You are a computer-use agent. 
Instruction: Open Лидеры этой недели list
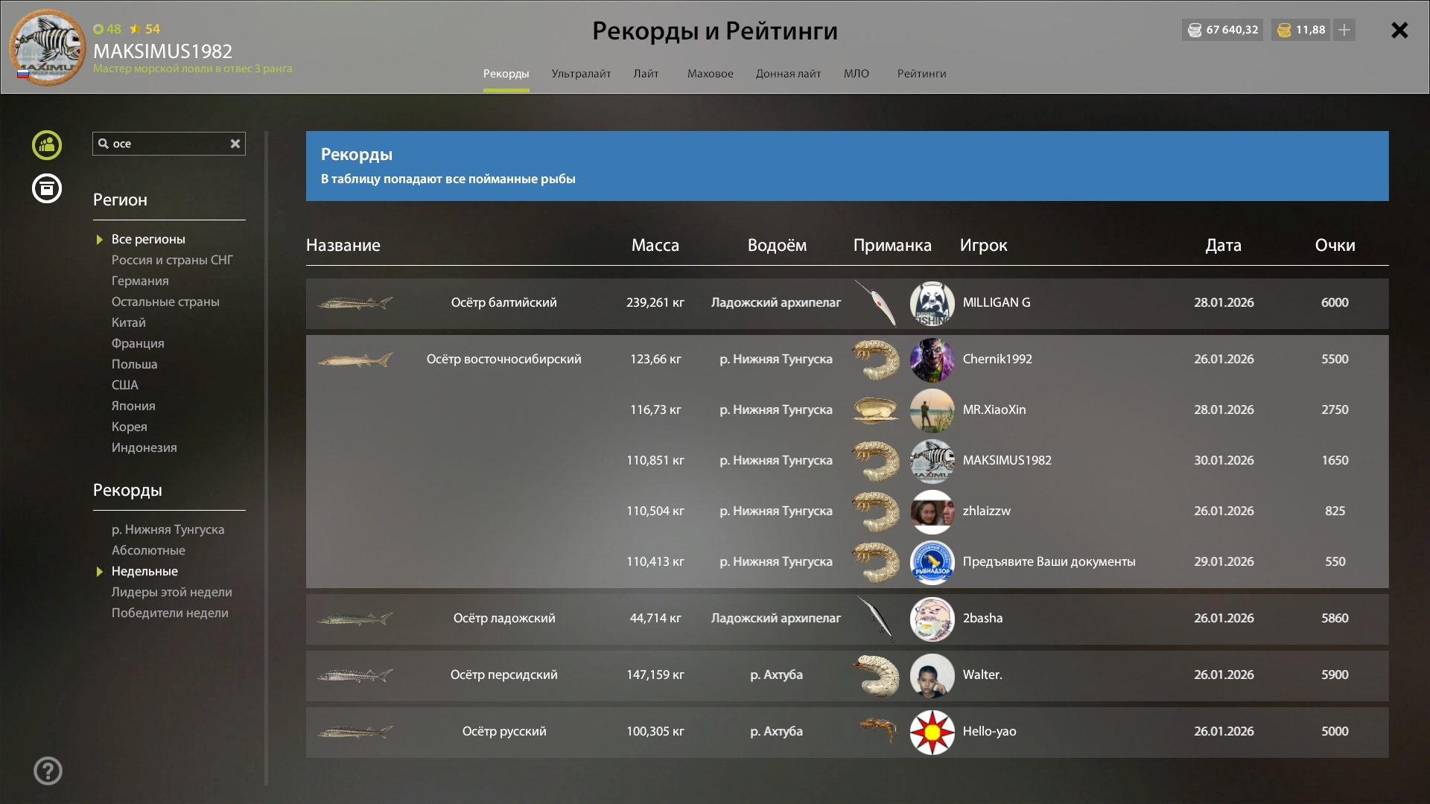[171, 592]
